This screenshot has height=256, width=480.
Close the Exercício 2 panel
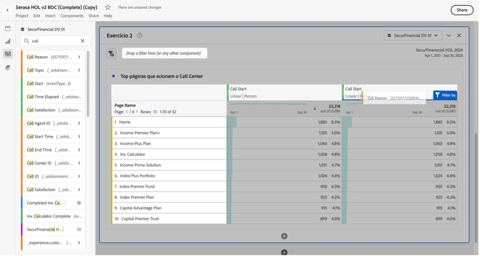tap(459, 36)
